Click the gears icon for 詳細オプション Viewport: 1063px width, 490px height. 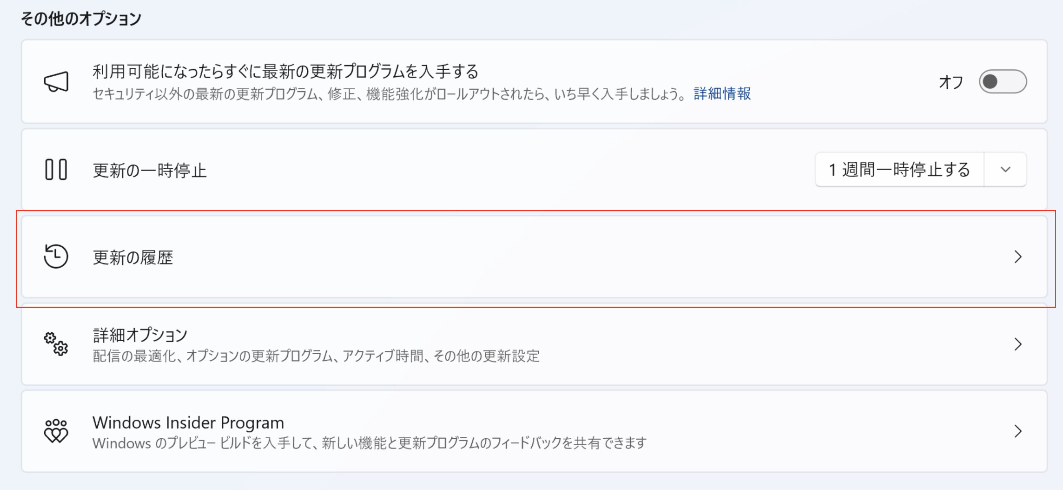[56, 344]
